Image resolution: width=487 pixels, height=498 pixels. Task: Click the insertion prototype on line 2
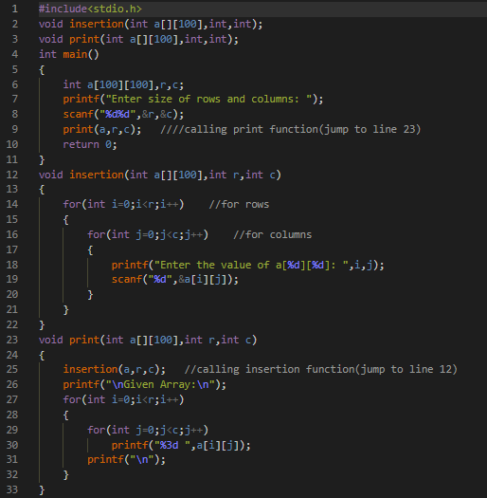(151, 24)
